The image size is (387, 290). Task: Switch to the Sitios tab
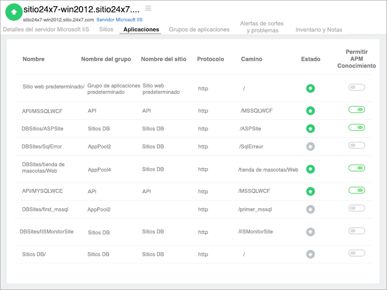click(x=106, y=29)
